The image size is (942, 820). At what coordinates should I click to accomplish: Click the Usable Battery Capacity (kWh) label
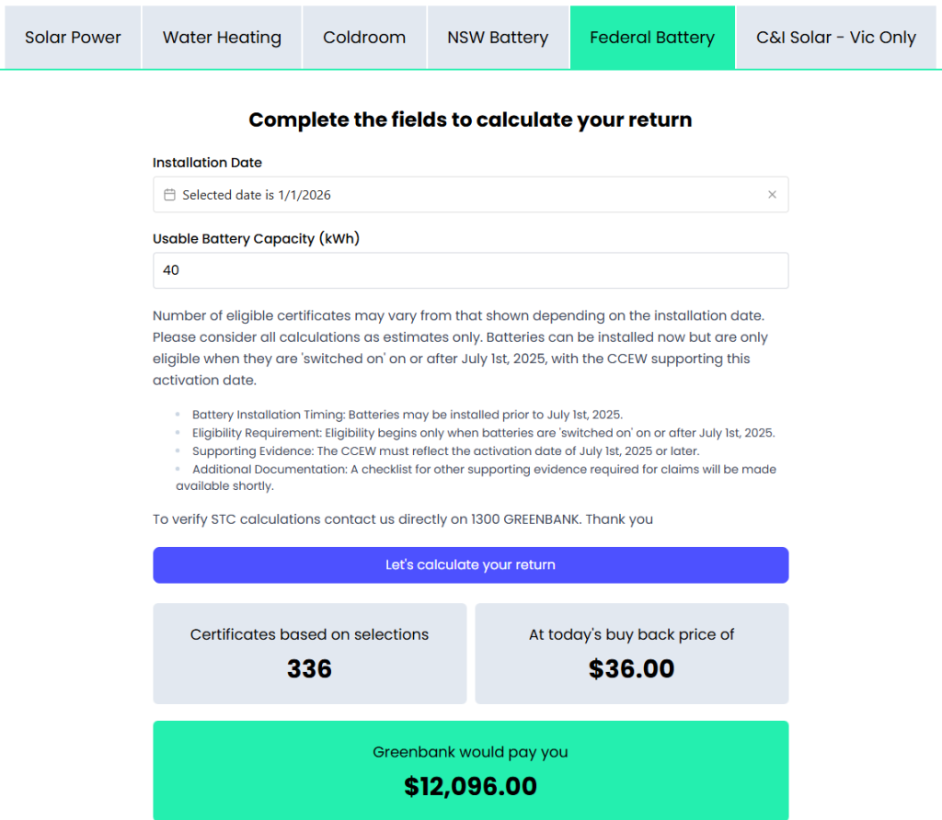point(256,239)
